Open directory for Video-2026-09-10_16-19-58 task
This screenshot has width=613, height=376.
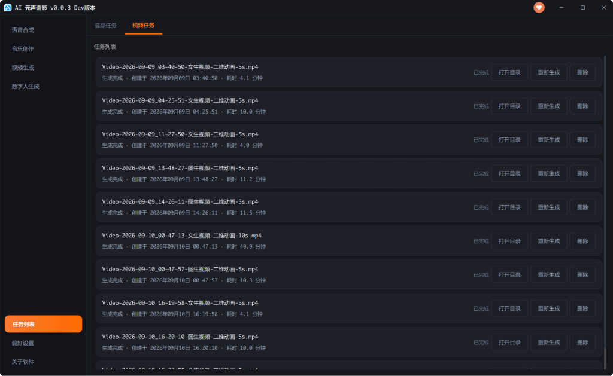tap(509, 309)
